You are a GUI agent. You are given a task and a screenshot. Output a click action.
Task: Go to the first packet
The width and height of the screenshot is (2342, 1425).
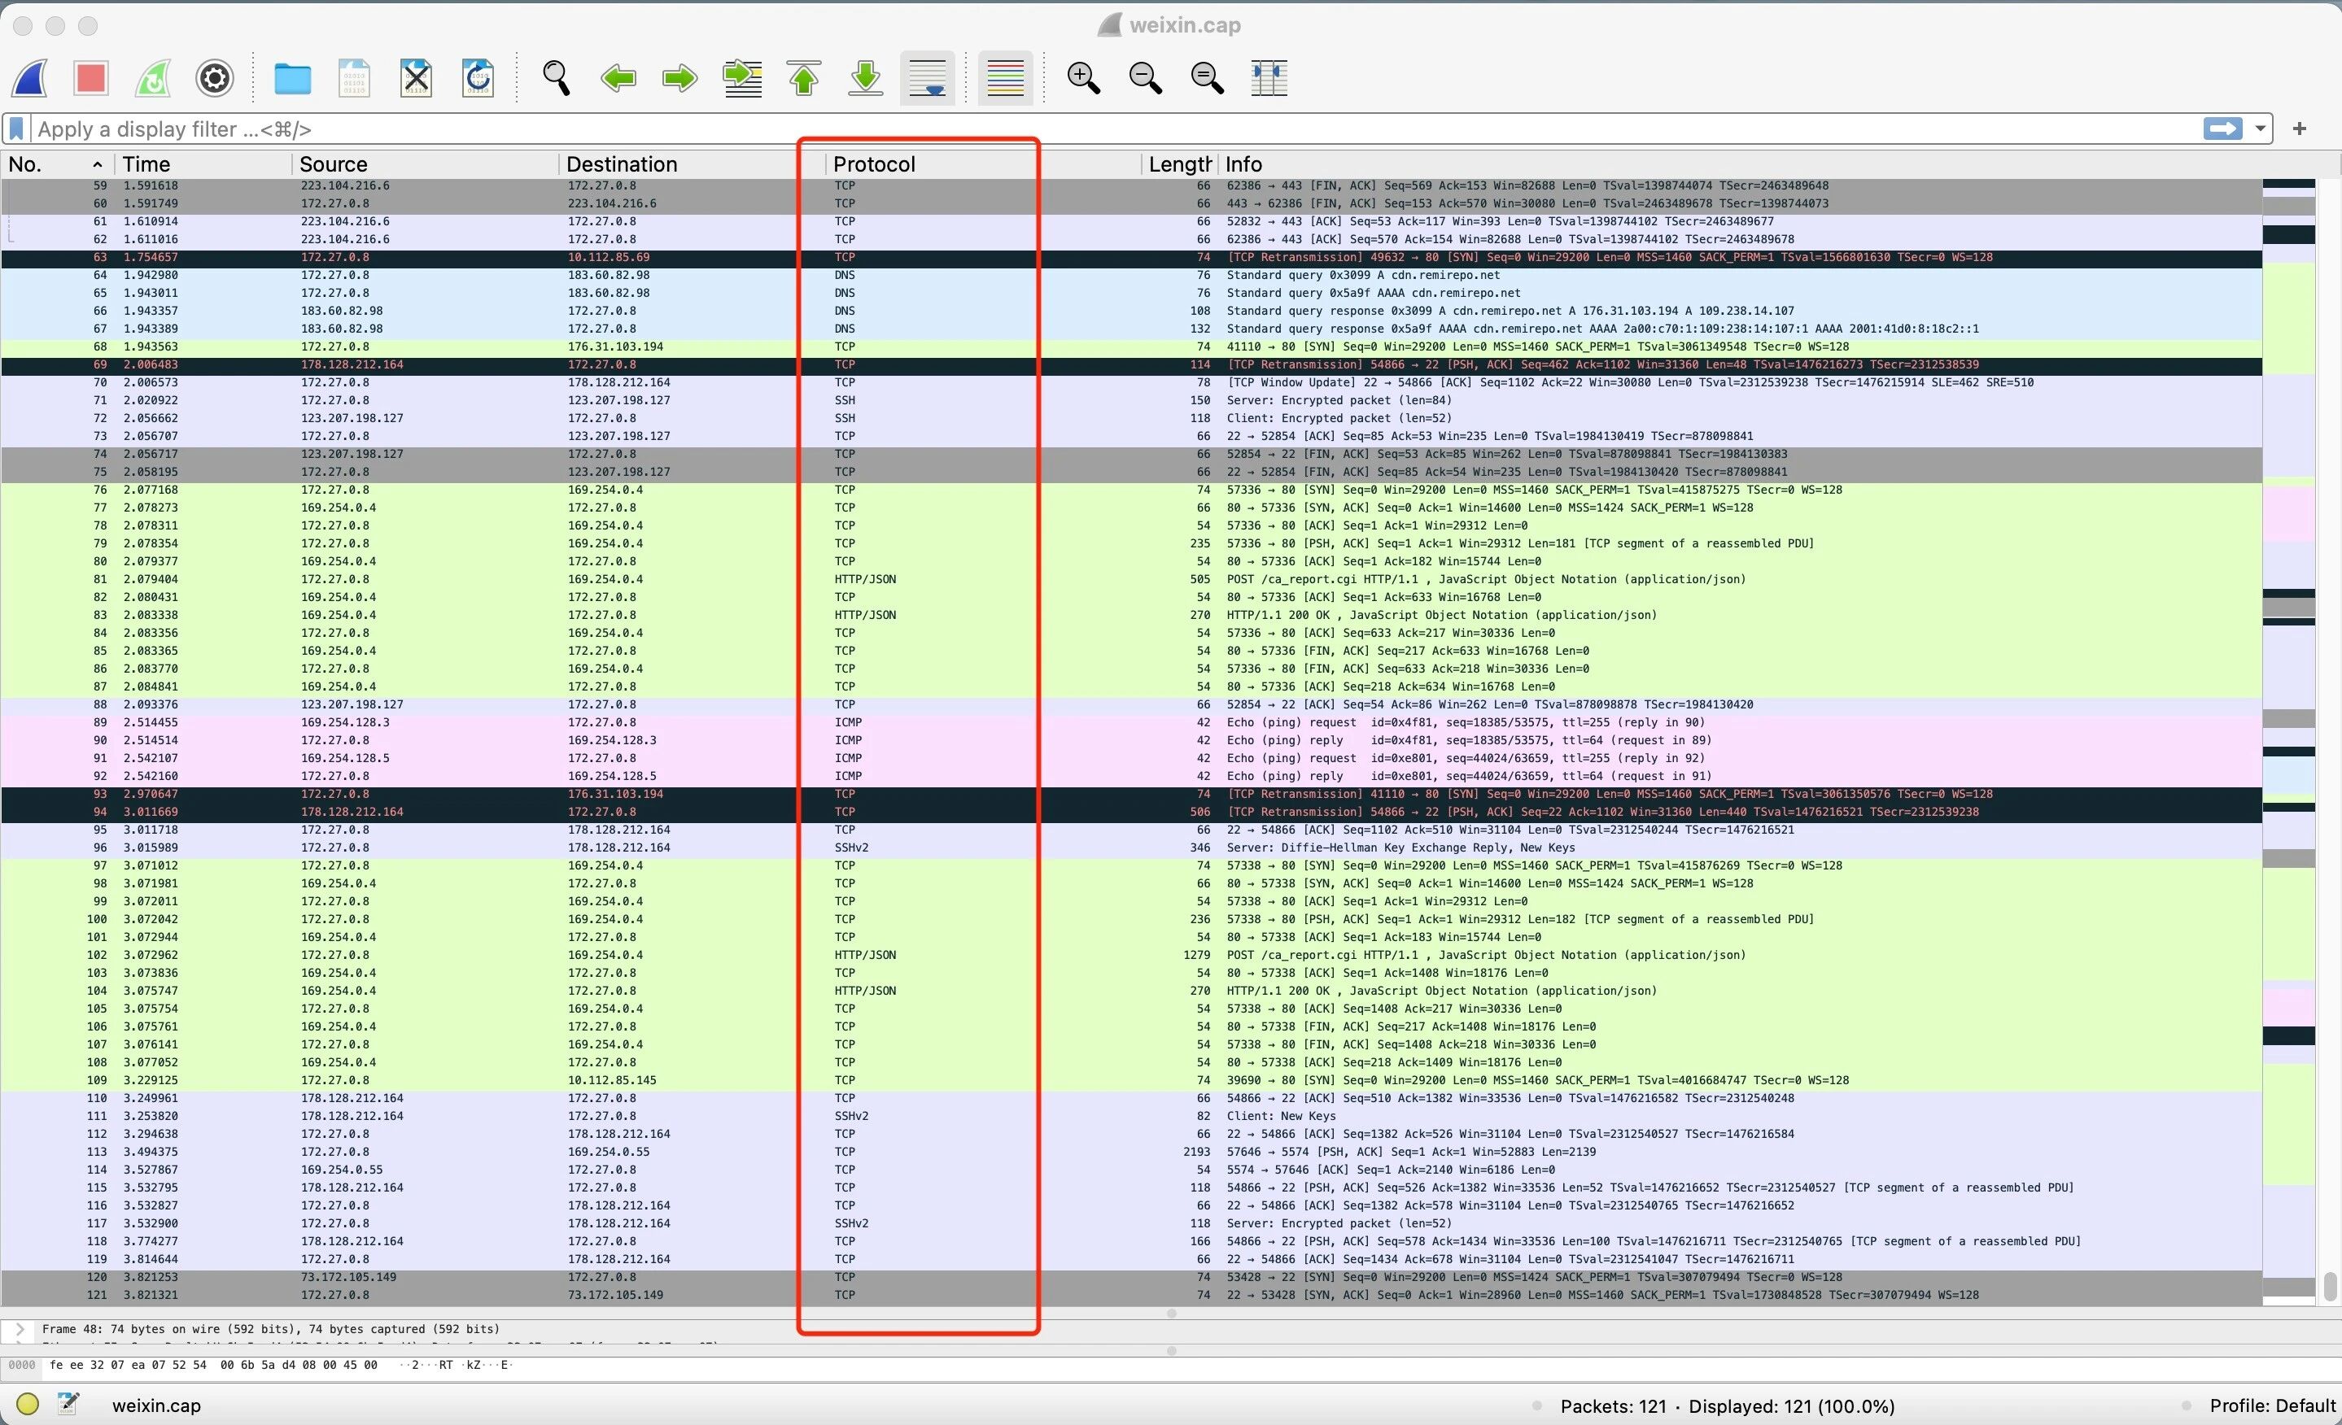pyautogui.click(x=804, y=78)
